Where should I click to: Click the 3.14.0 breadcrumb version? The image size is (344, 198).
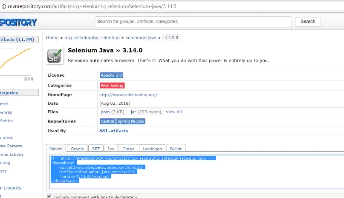(171, 38)
